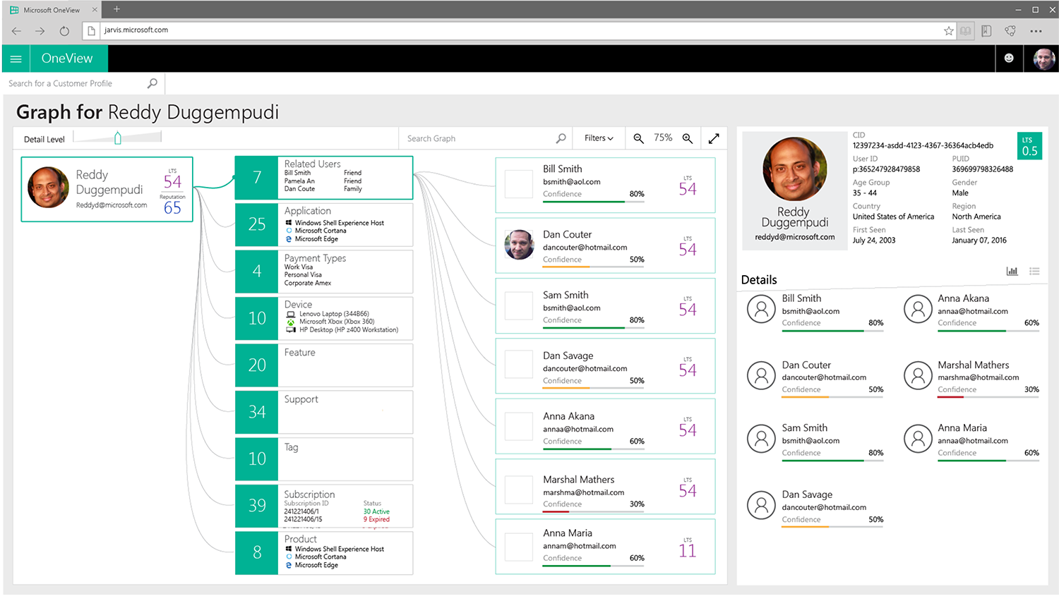Adjust the Detail Level slider handle
This screenshot has height=596, width=1059.
pos(118,138)
